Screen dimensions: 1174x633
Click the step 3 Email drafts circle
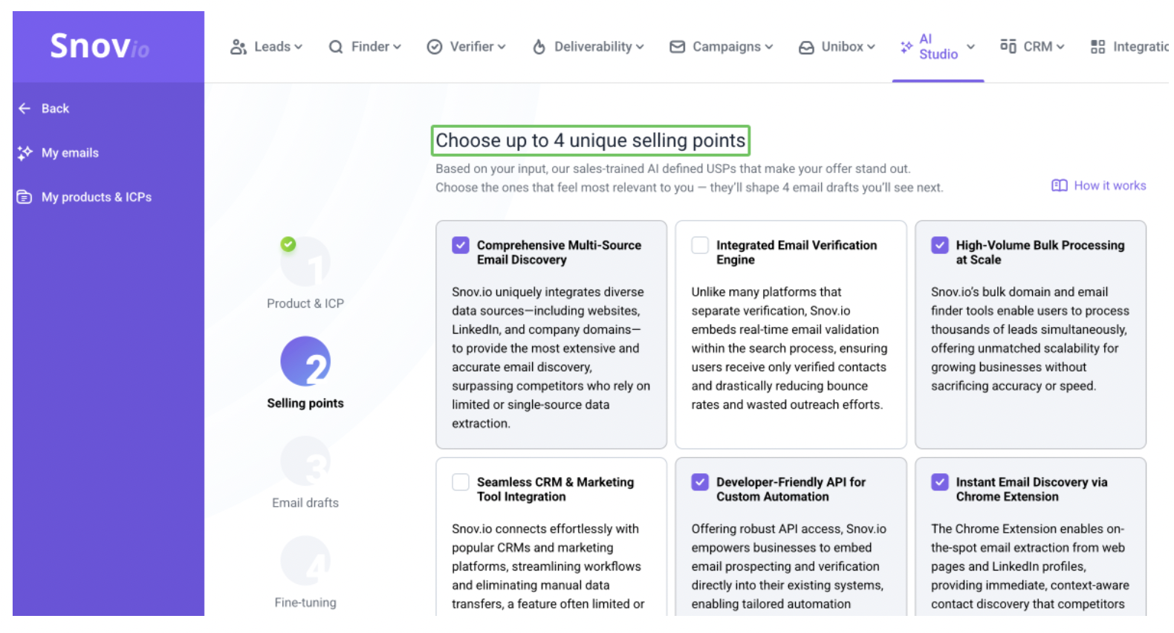point(305,461)
